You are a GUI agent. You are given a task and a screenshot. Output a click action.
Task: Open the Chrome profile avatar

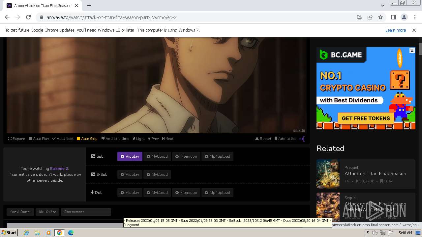pyautogui.click(x=404, y=17)
